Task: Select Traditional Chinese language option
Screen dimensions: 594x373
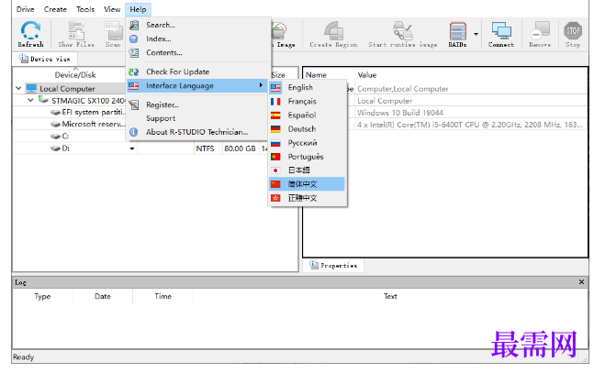Action: (308, 198)
